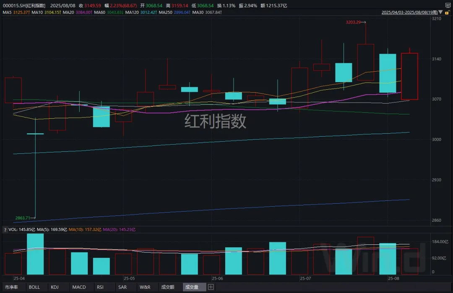Click the WP icon in top-right corner
This screenshot has width=453, height=293.
point(448,4)
